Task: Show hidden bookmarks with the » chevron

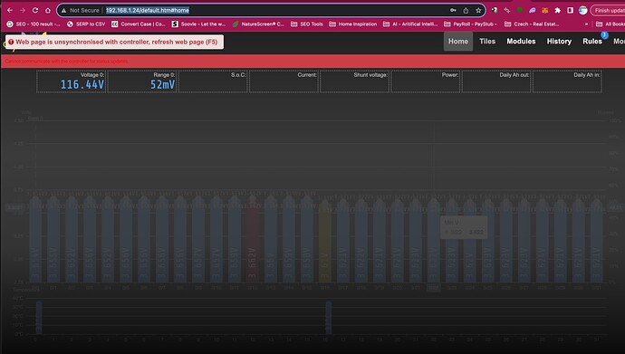Action: point(586,24)
